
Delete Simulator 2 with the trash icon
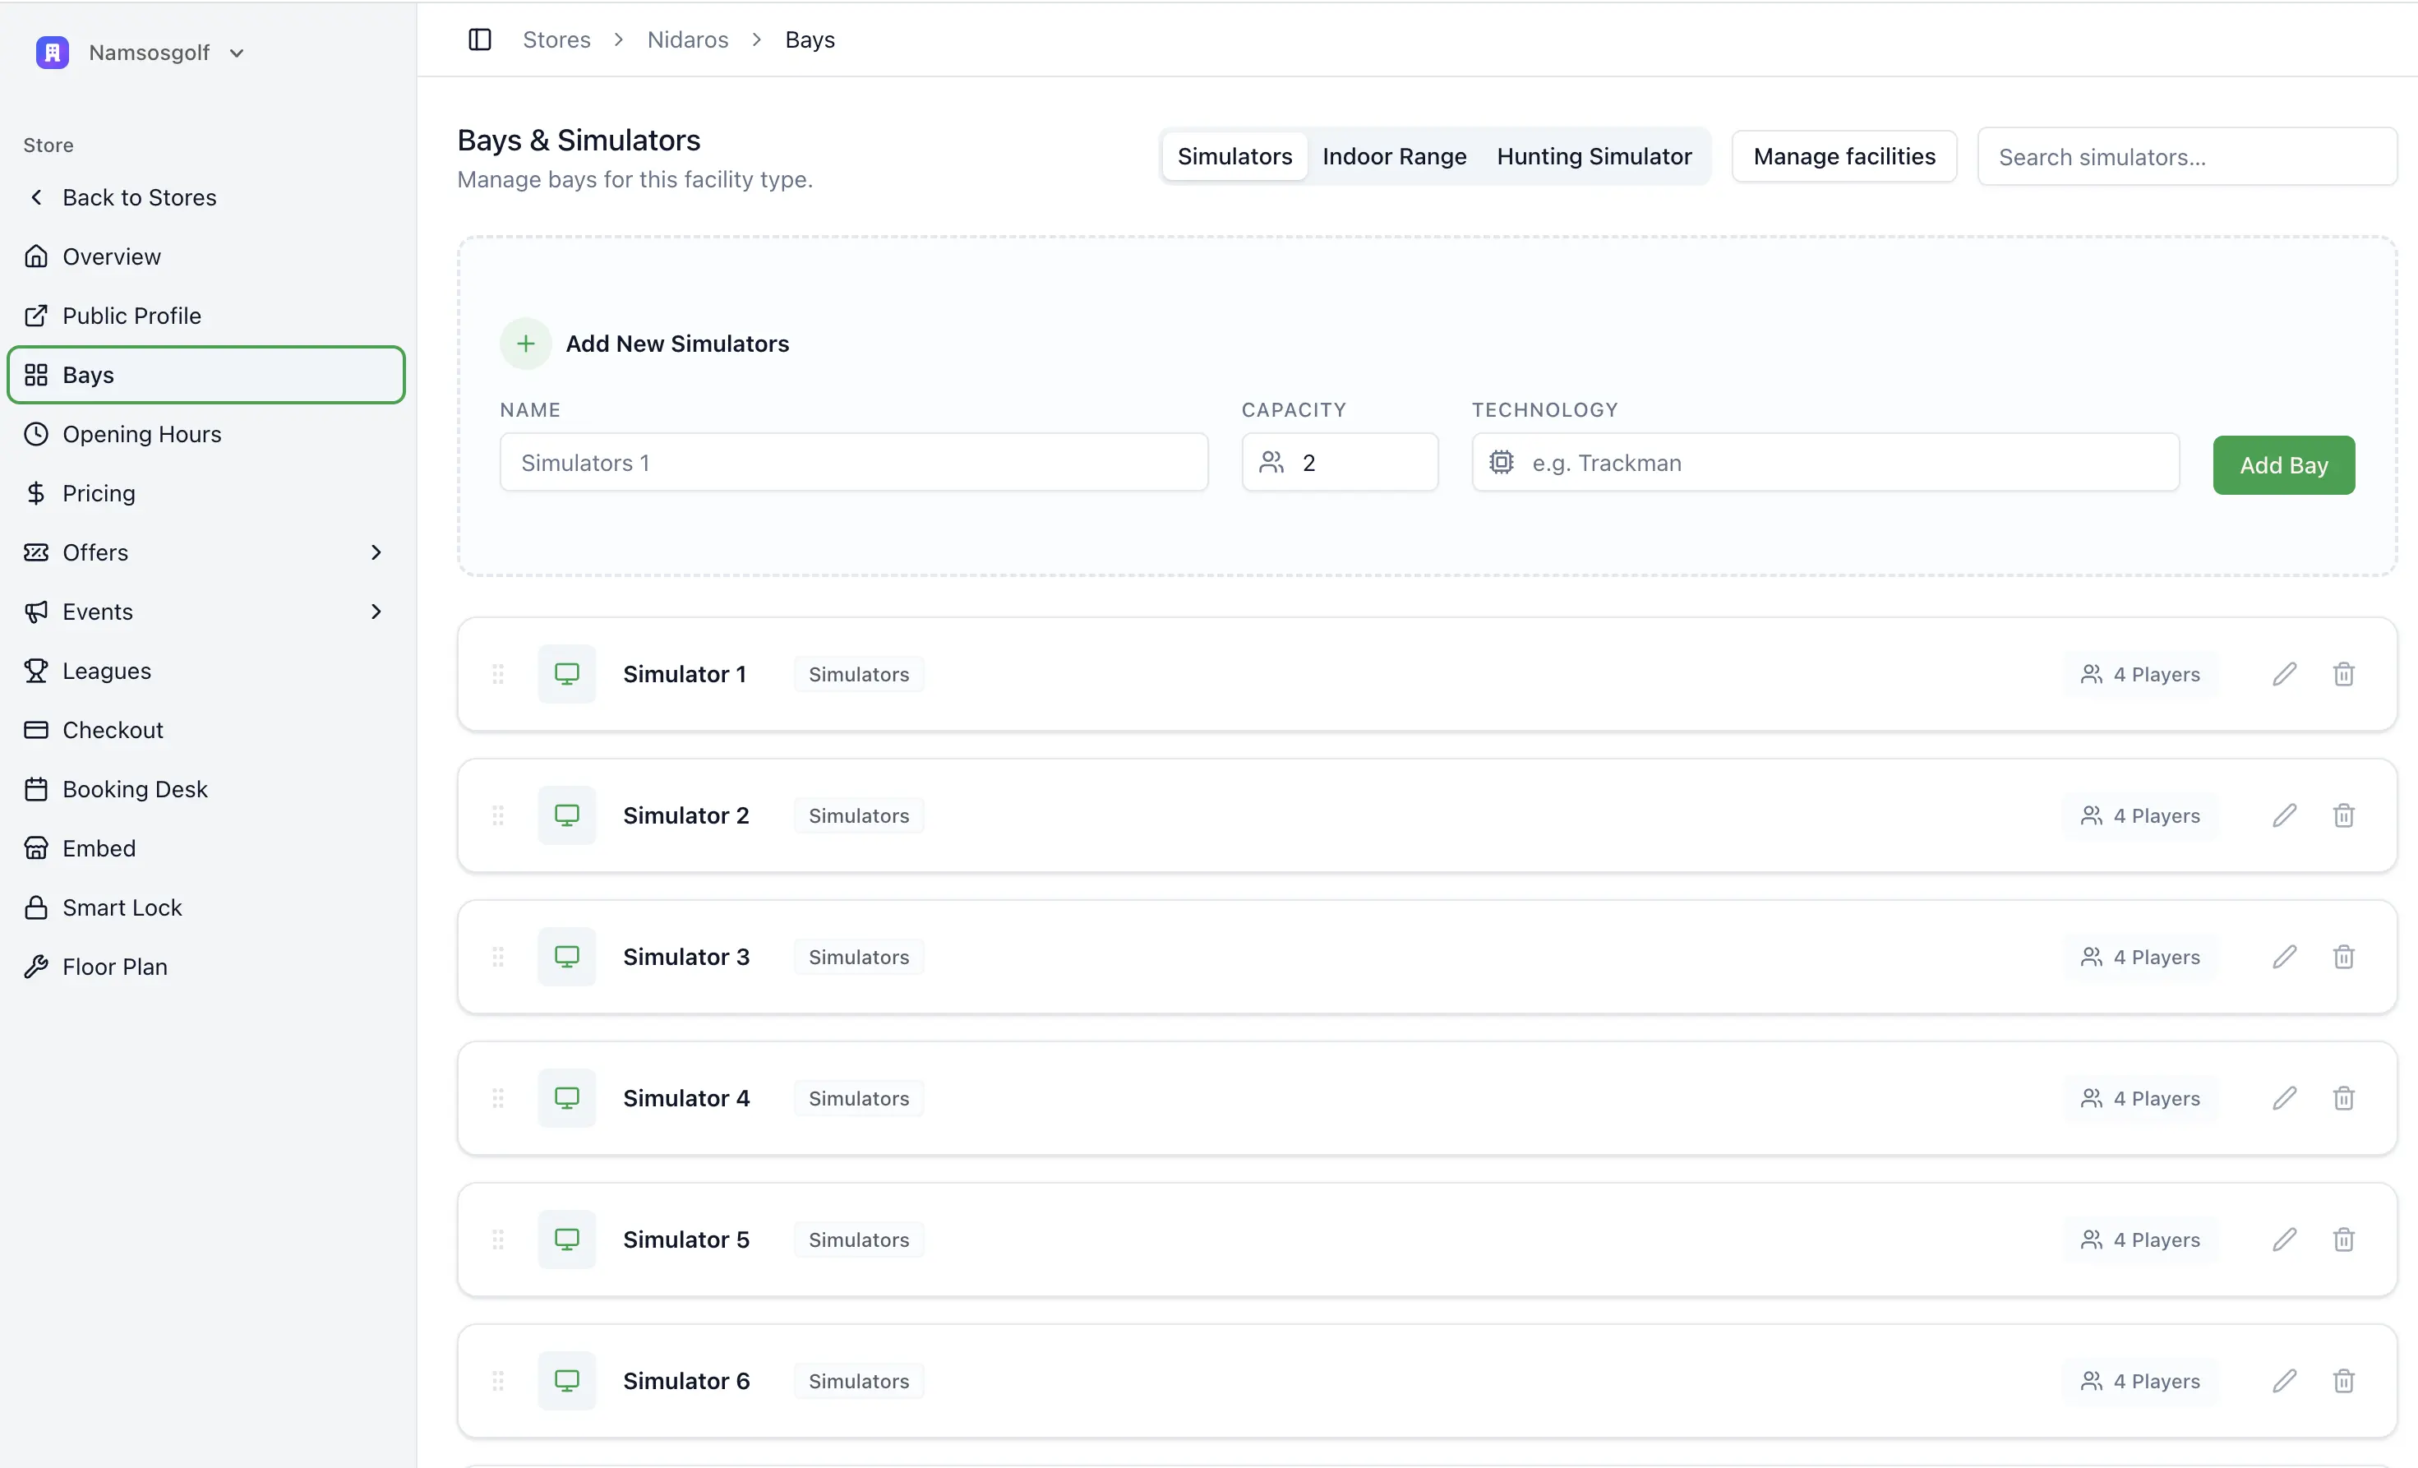click(x=2343, y=815)
